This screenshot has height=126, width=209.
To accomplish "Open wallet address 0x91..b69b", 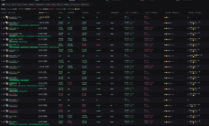I will (13, 116).
